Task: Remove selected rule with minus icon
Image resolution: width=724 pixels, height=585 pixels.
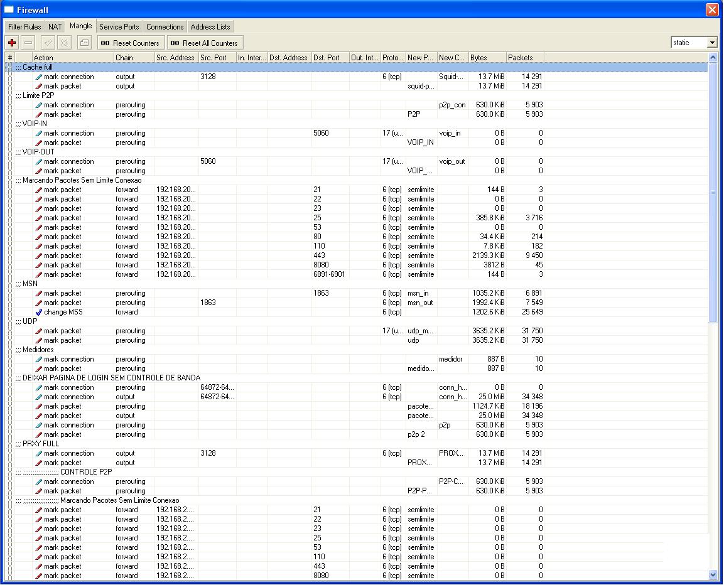Action: 28,43
